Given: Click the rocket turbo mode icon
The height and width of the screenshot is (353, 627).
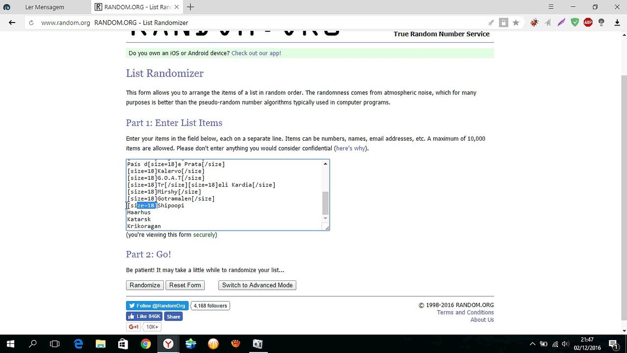Looking at the screenshot, I should point(491,23).
